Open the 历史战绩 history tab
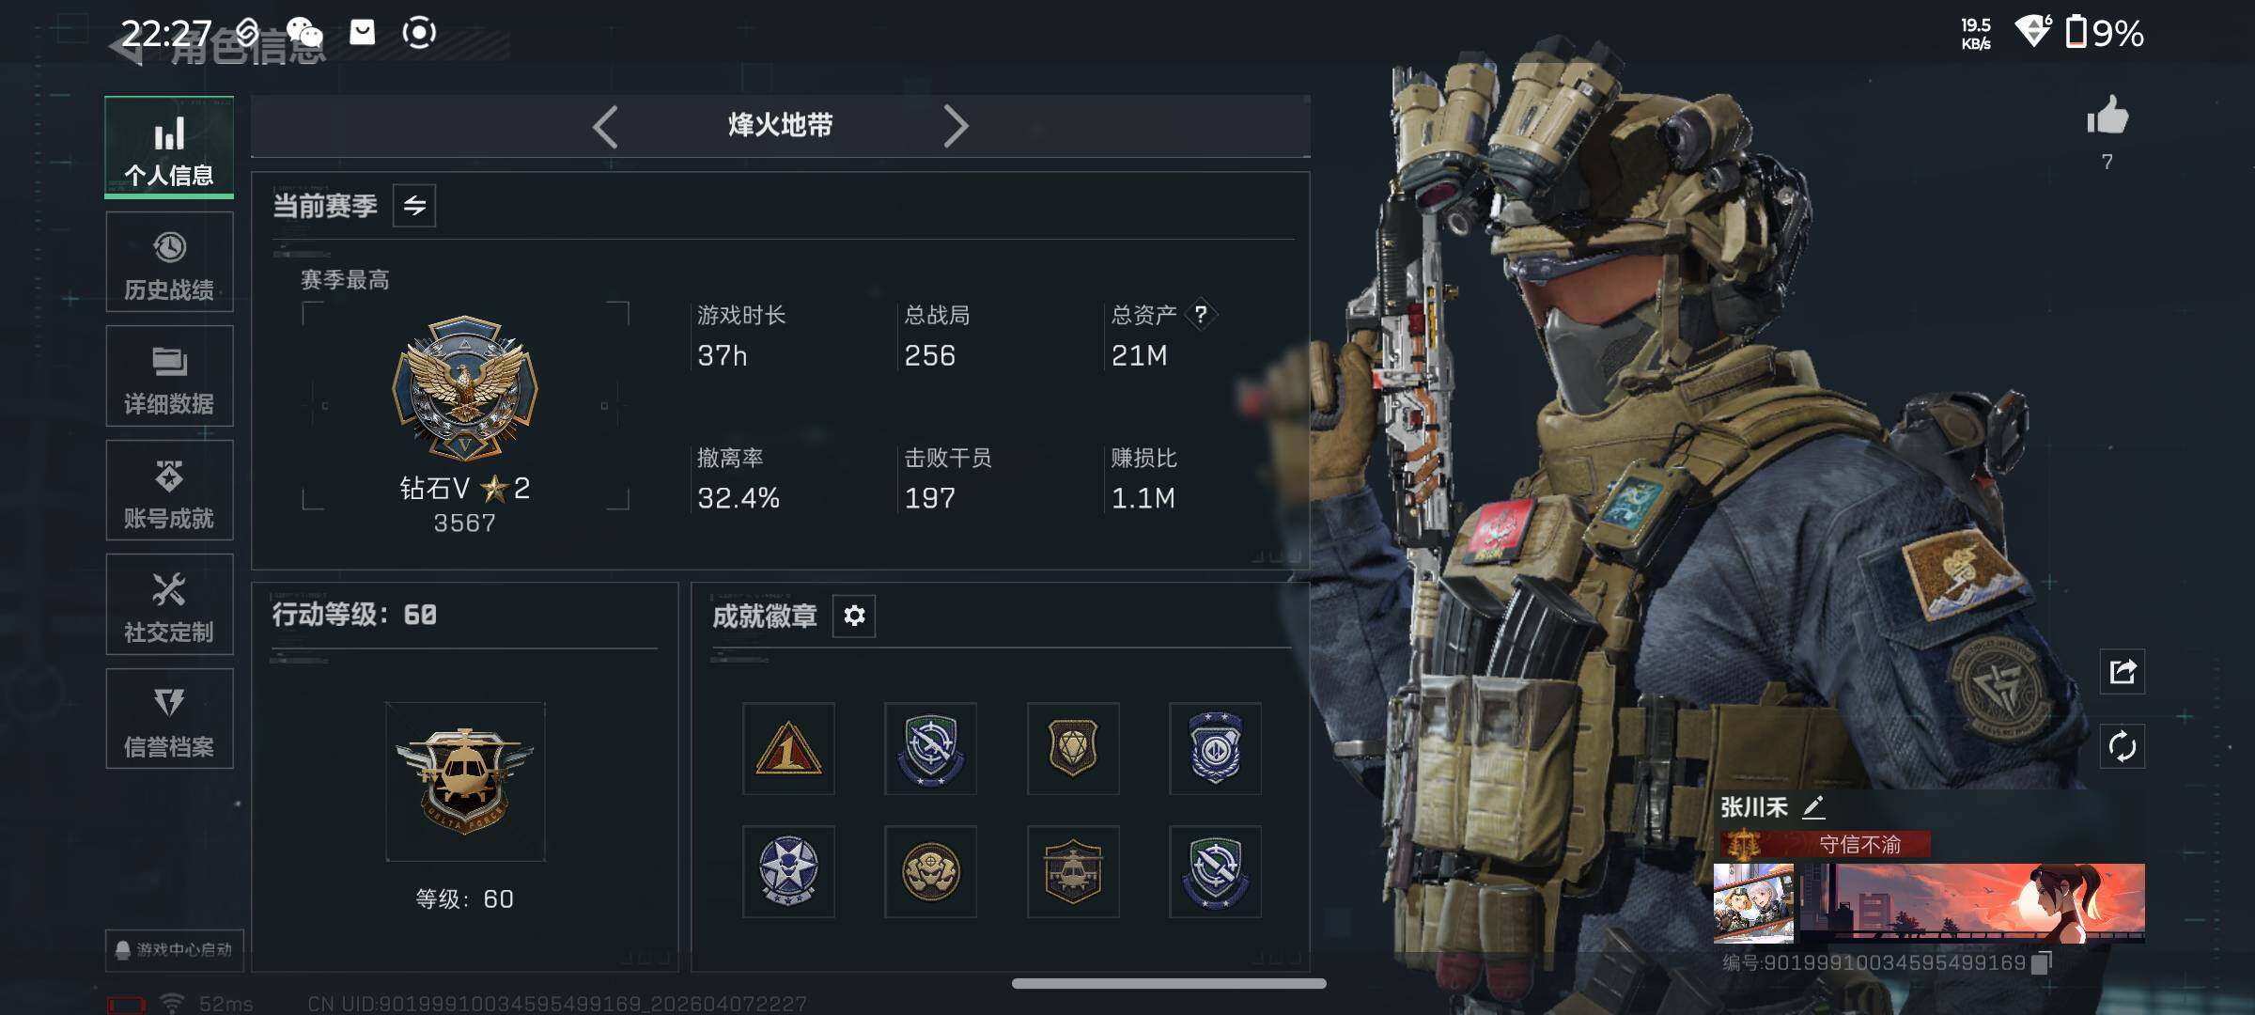 pos(169,262)
